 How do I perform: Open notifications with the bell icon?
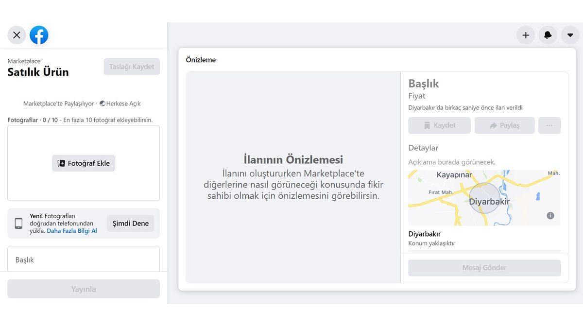coord(548,35)
